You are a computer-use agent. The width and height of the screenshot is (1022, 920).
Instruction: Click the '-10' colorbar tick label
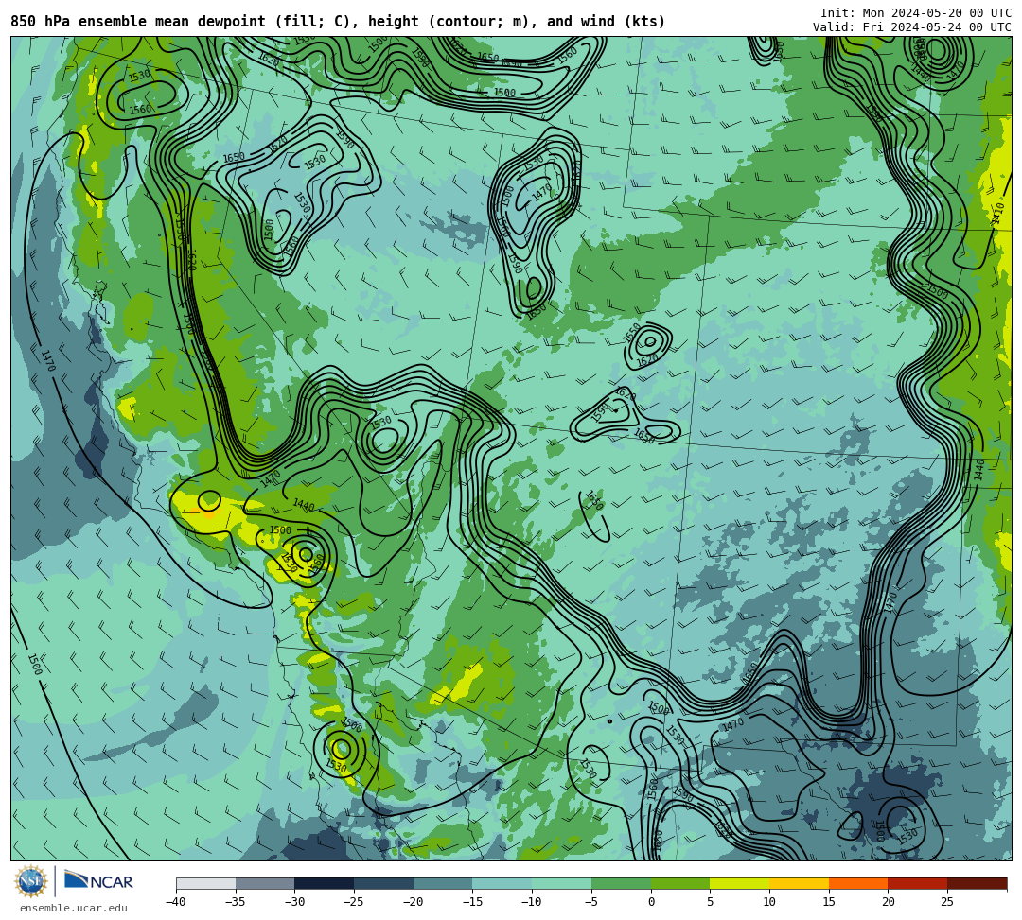click(x=531, y=902)
